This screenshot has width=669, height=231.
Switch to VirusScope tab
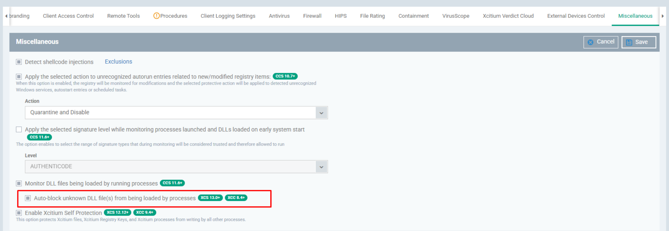coord(456,16)
